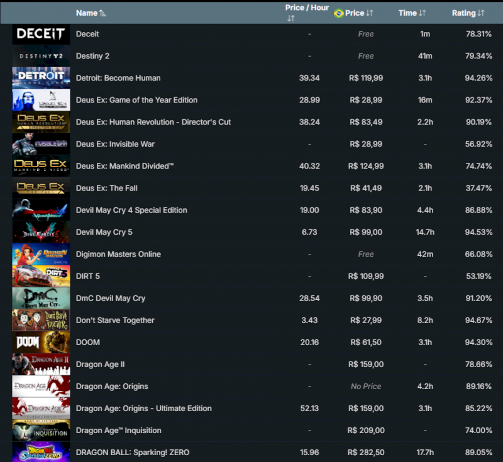Image resolution: width=503 pixels, height=462 pixels.
Task: Click the DmC Devil May Cry name
Action: pyautogui.click(x=110, y=298)
